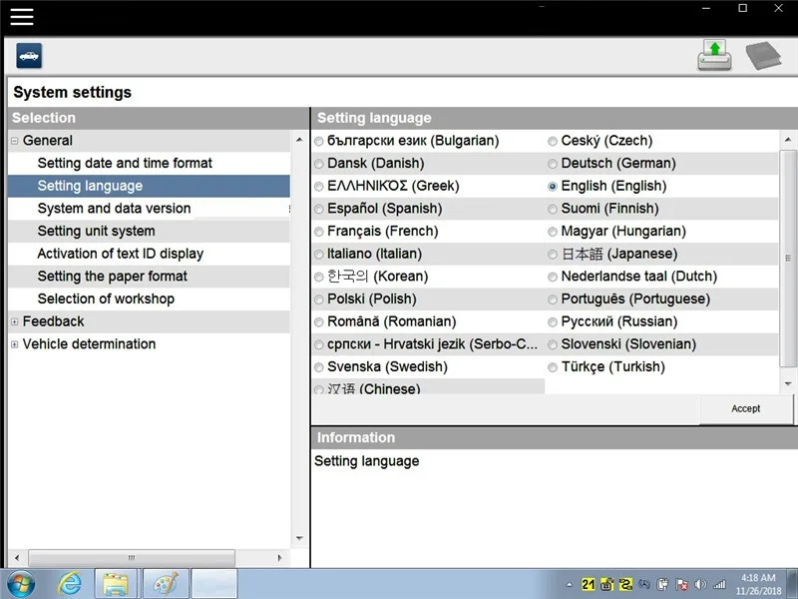
Task: Collapse the General tree node
Action: coord(15,141)
